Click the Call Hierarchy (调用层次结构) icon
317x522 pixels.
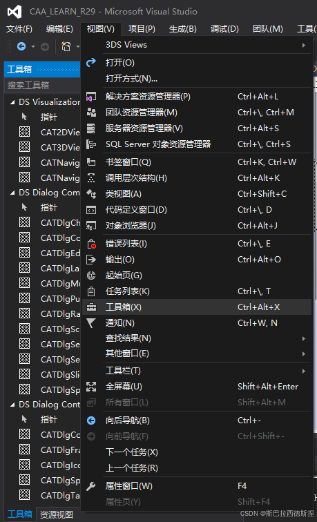91,178
